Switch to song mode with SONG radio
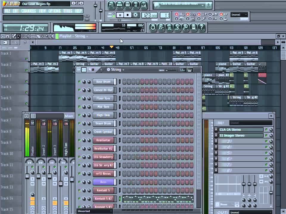 pyautogui.click(x=114, y=16)
